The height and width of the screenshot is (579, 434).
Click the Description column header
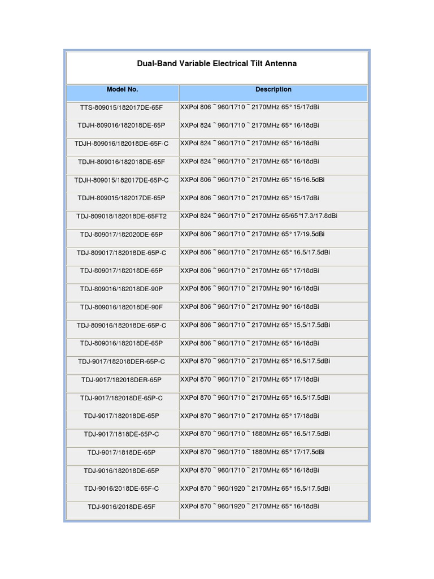(x=273, y=90)
